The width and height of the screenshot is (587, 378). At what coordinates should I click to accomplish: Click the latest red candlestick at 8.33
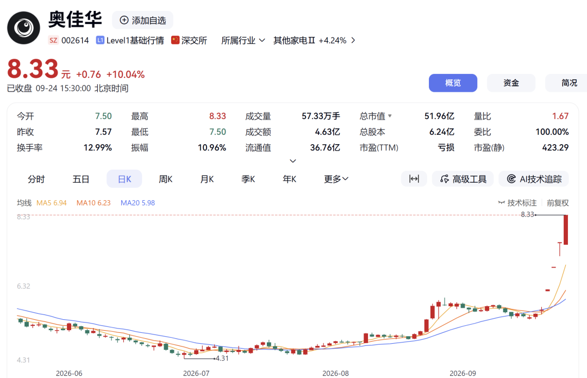pos(566,230)
